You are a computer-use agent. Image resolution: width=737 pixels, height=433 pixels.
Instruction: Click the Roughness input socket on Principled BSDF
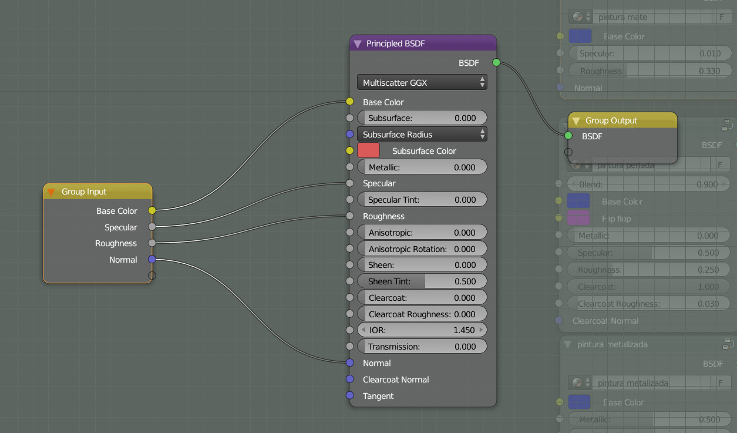pyautogui.click(x=350, y=216)
